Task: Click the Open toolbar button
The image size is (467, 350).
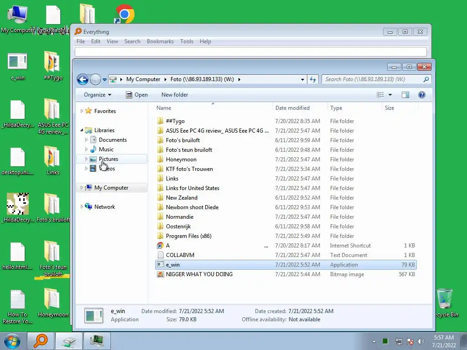Action: tap(137, 95)
